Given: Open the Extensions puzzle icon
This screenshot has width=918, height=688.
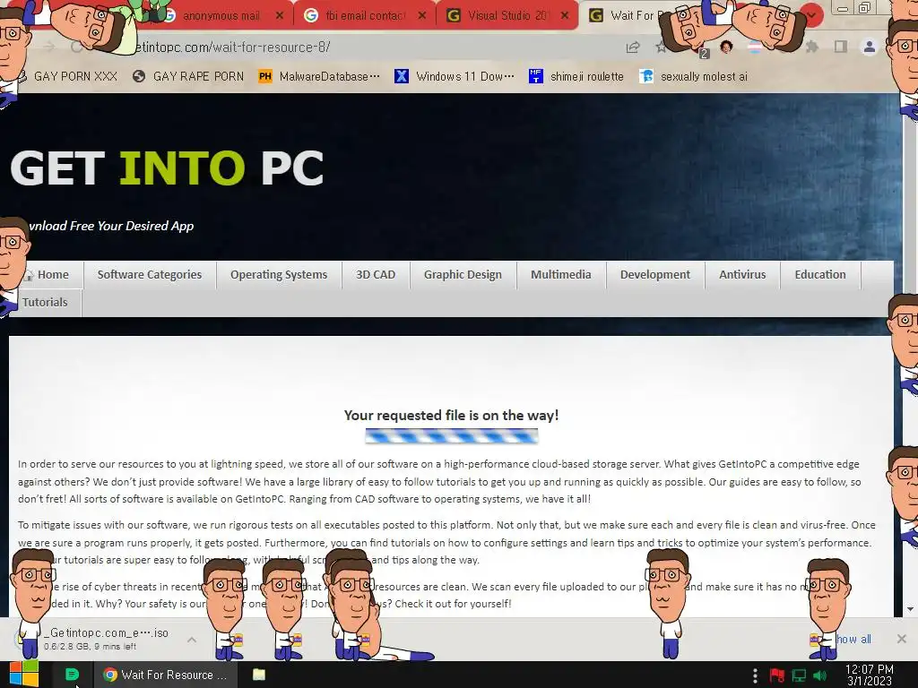Looking at the screenshot, I should (x=812, y=47).
